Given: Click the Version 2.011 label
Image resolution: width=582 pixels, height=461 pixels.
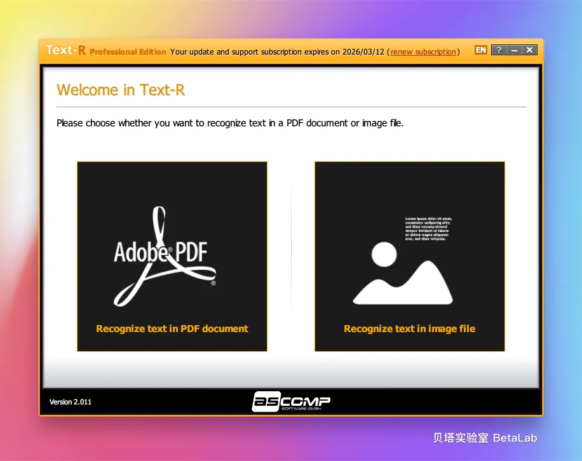Looking at the screenshot, I should [x=71, y=402].
